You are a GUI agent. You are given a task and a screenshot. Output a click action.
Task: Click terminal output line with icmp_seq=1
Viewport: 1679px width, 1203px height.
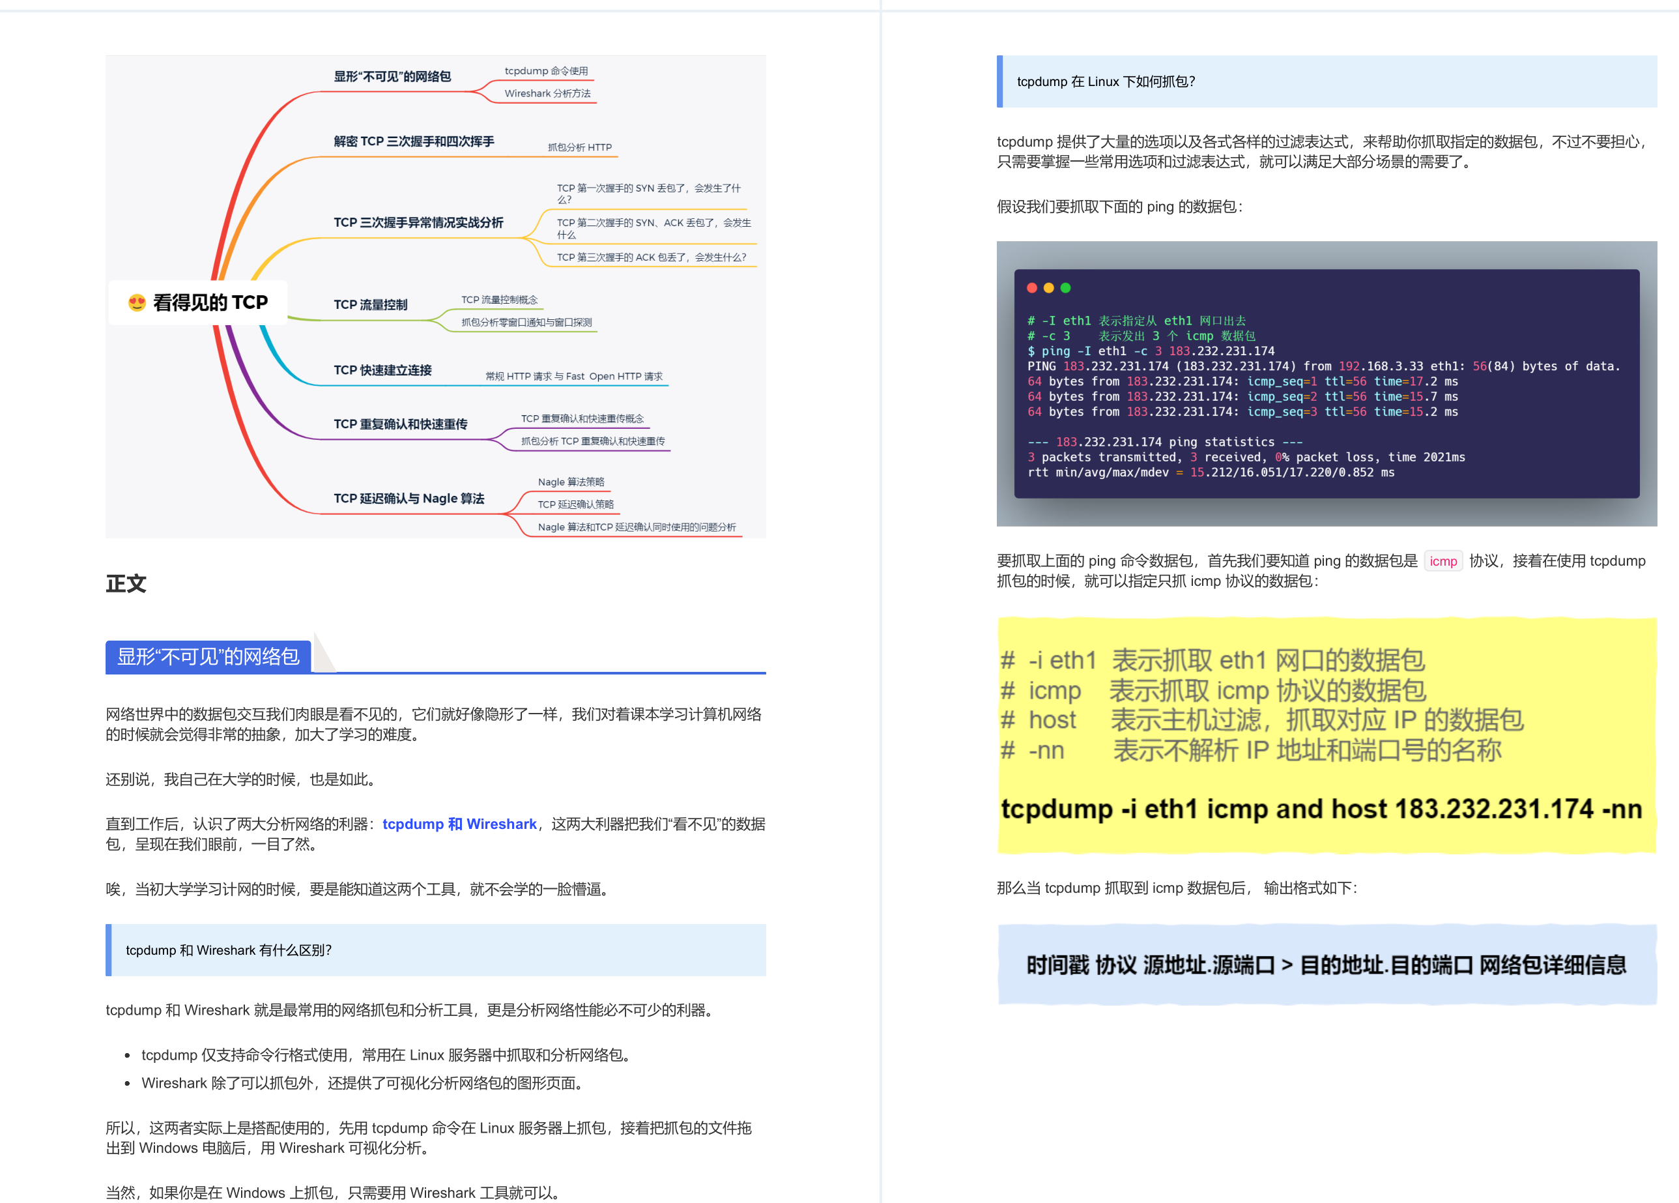coord(1242,381)
